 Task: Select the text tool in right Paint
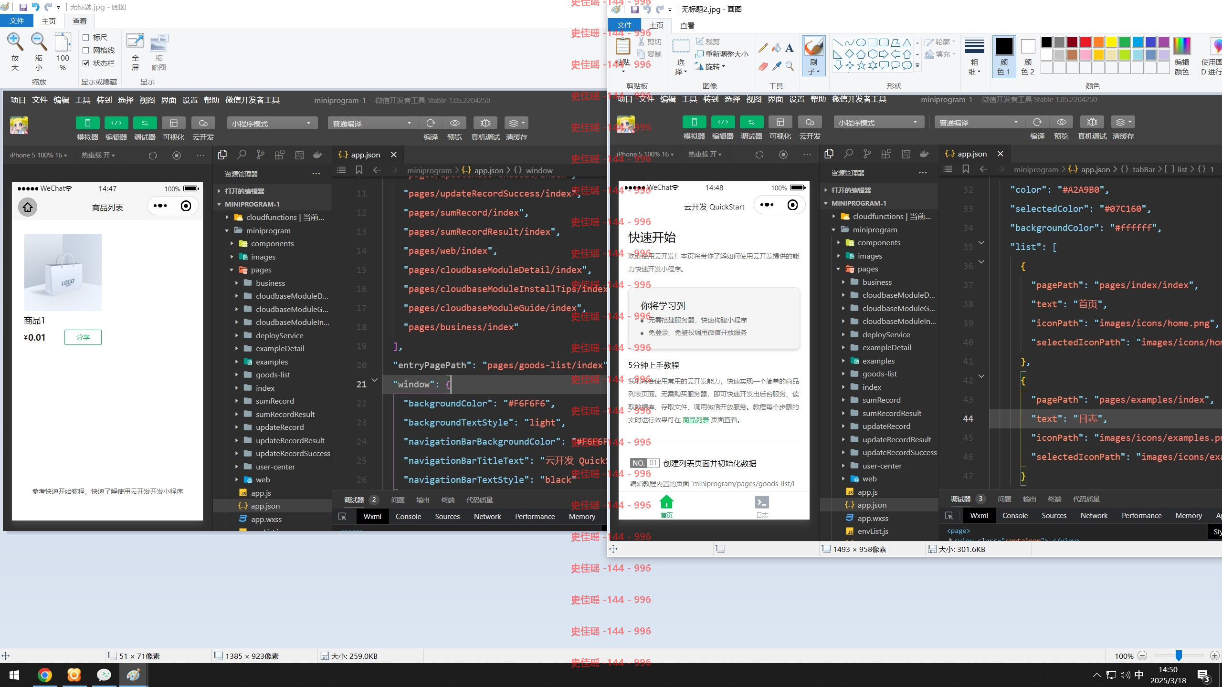pyautogui.click(x=790, y=48)
